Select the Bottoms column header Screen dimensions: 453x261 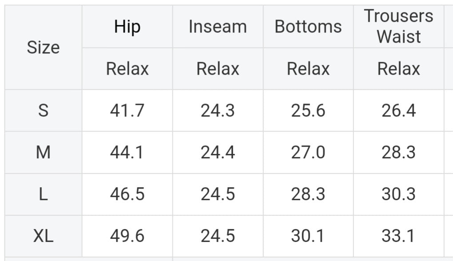point(308,27)
